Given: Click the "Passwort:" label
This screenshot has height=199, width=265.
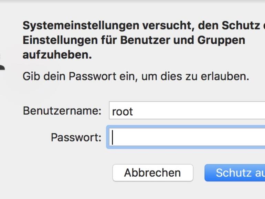Looking at the screenshot, I should tap(76, 137).
